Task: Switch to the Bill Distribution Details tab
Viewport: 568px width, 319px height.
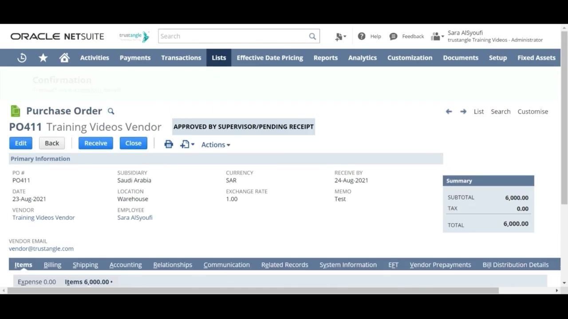Action: pos(516,265)
